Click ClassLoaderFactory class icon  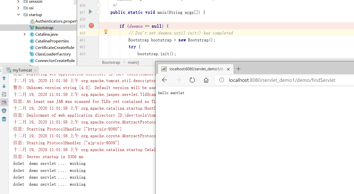coord(32,54)
